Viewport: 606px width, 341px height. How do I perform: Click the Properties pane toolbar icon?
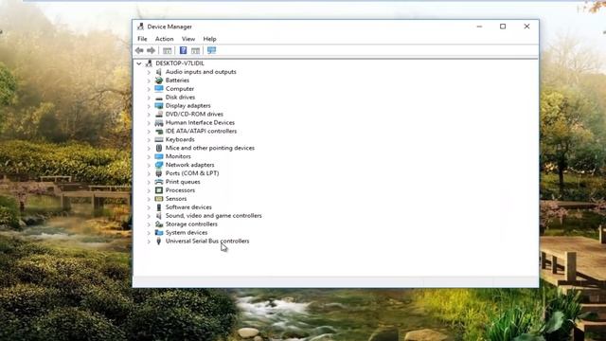(196, 50)
